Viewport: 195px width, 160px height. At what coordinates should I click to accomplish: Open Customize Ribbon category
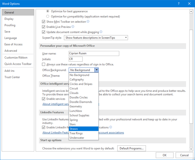tap(18, 58)
